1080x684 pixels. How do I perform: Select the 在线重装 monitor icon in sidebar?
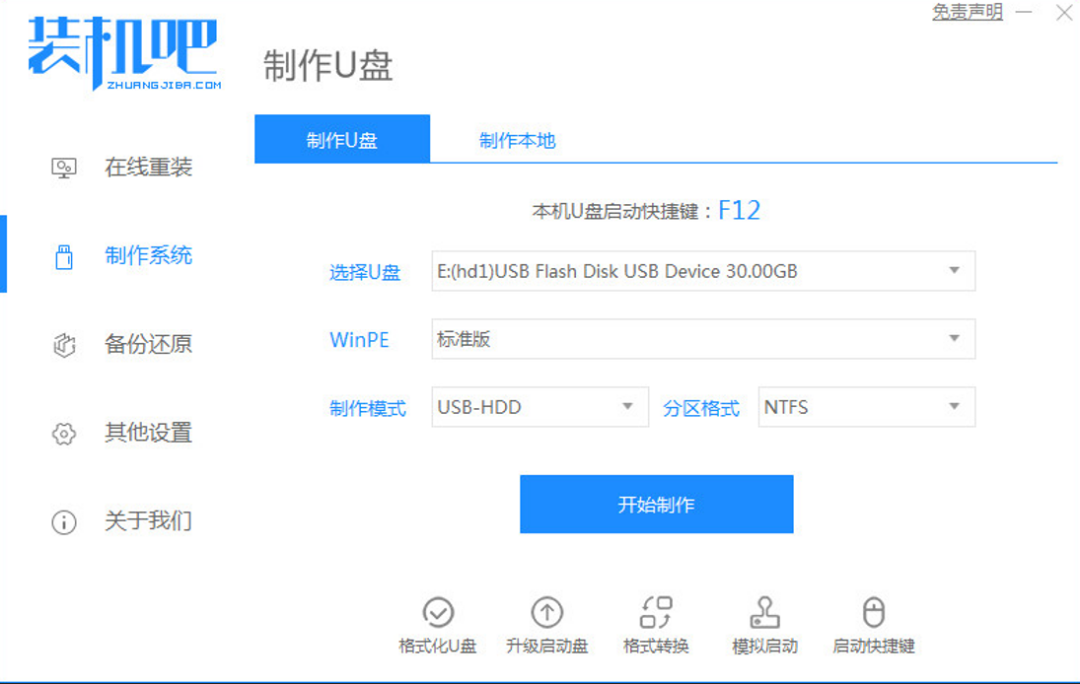click(x=64, y=169)
